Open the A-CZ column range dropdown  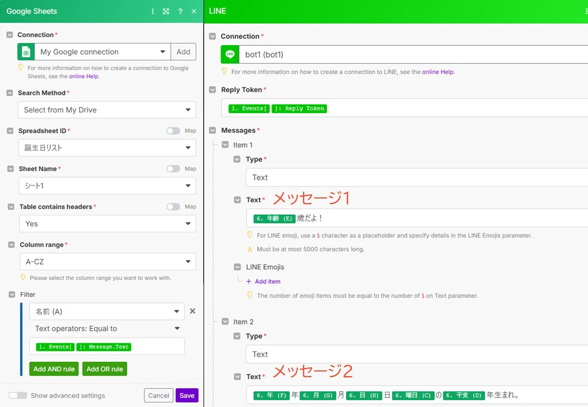coord(107,262)
